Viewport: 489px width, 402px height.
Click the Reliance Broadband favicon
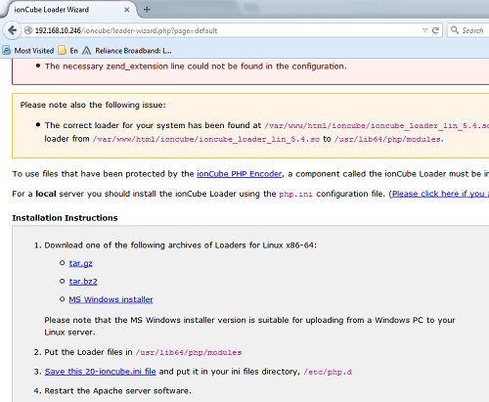[x=86, y=51]
